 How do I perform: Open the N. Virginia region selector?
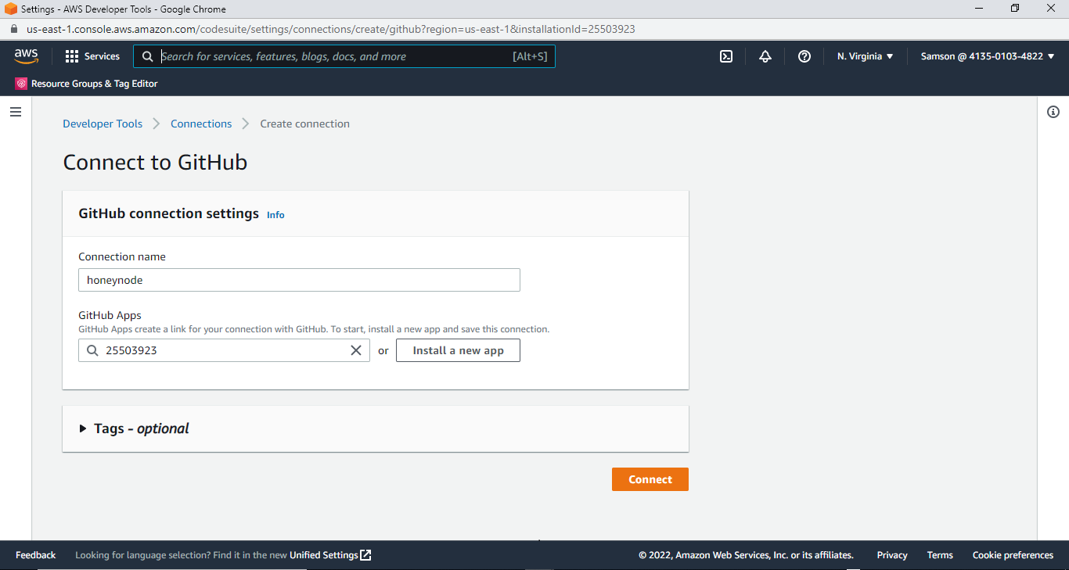tap(864, 56)
